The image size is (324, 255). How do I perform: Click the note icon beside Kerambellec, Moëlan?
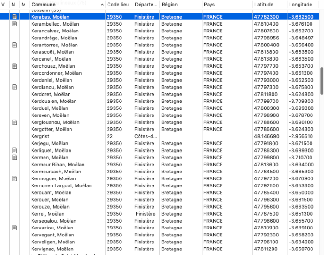tap(14, 24)
